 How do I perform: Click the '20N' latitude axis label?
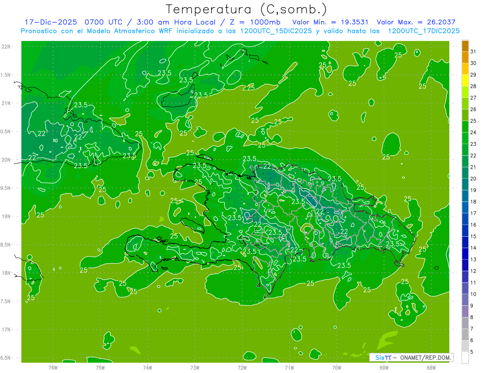click(6, 160)
